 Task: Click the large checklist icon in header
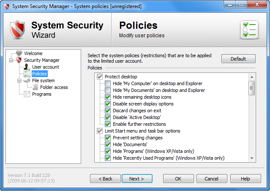click(249, 30)
